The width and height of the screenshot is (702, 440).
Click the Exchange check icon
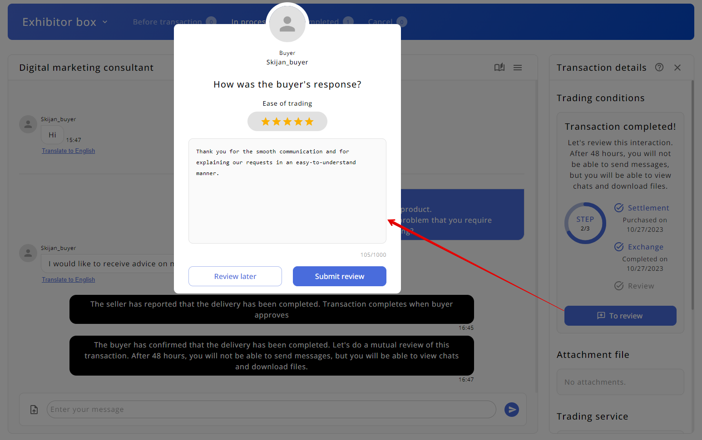tap(619, 247)
